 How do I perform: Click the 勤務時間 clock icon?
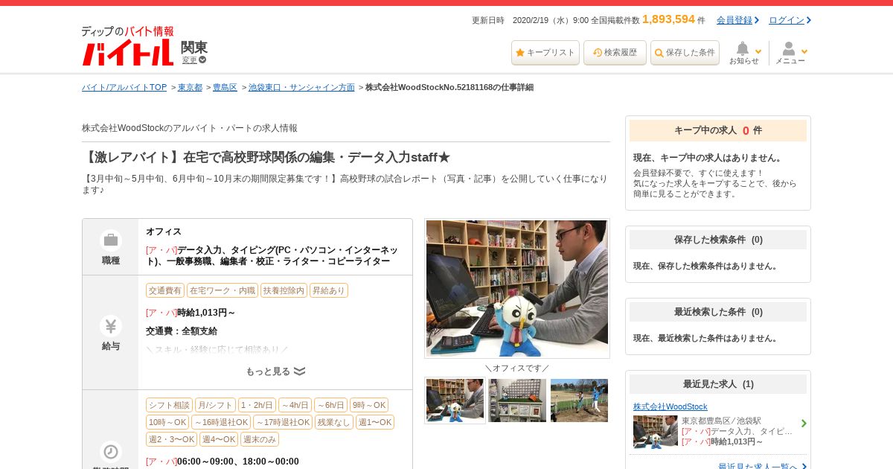(x=111, y=452)
